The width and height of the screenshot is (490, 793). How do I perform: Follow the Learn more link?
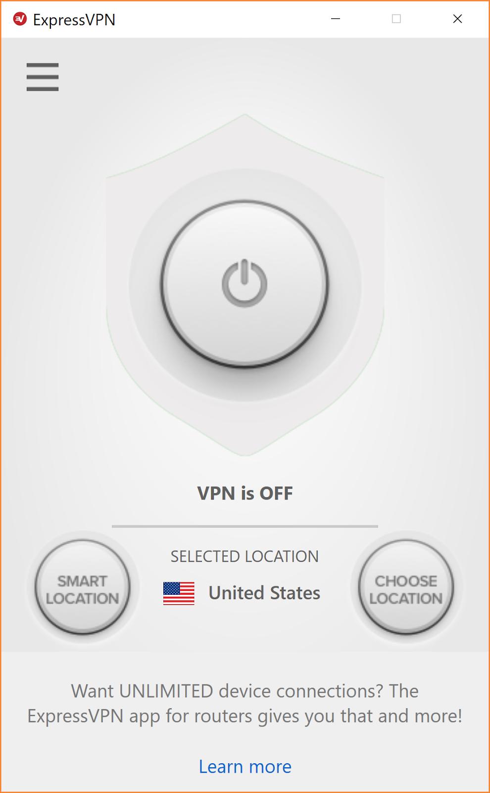(245, 767)
